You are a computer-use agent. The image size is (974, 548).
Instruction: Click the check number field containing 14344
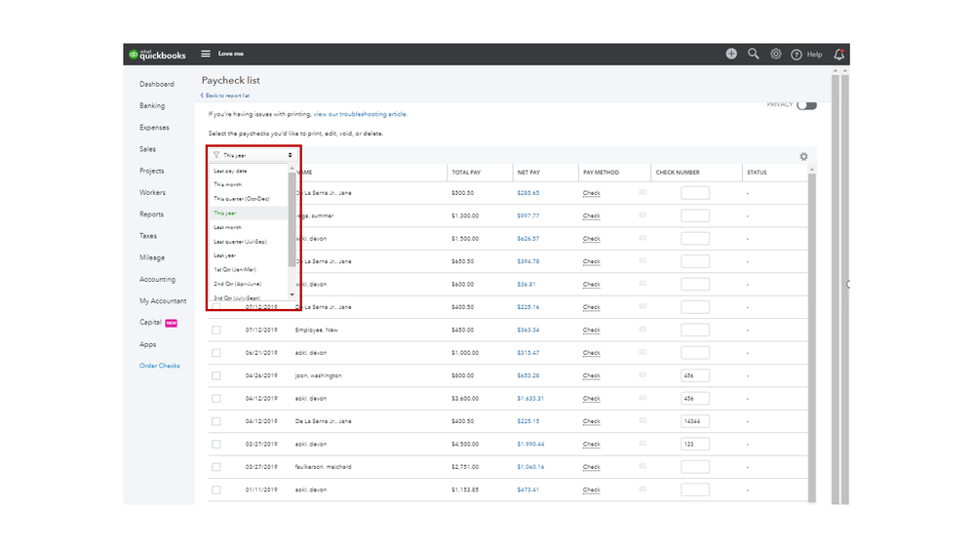(694, 421)
